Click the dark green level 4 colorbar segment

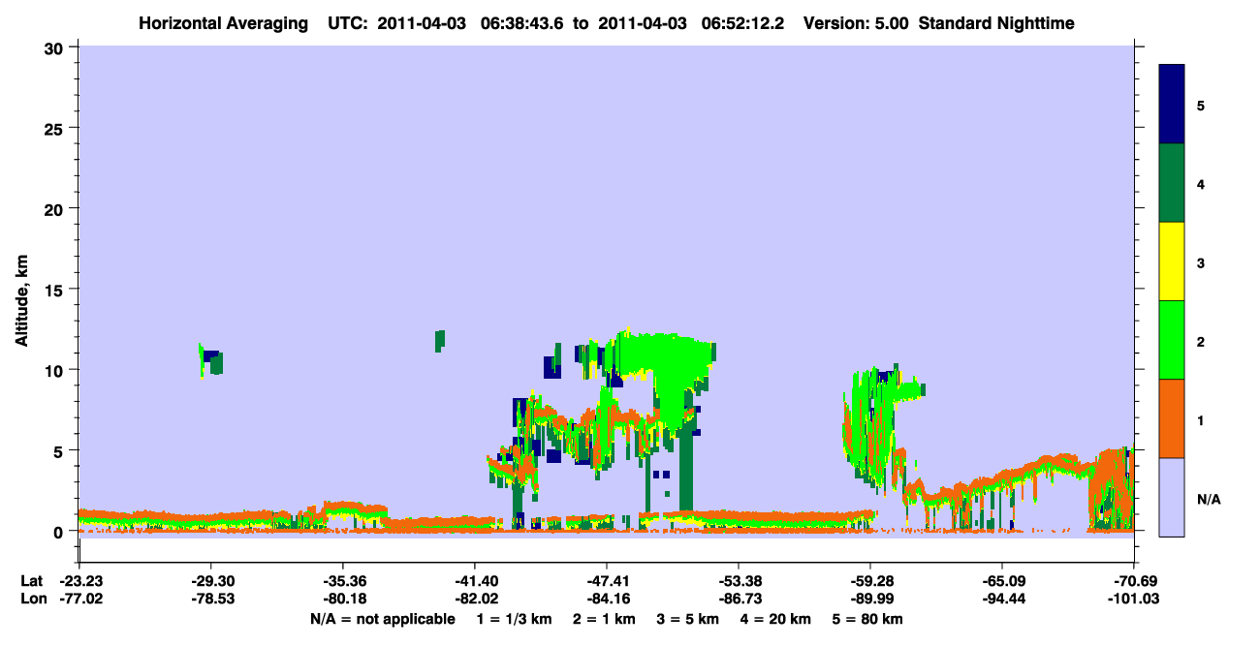(x=1172, y=183)
